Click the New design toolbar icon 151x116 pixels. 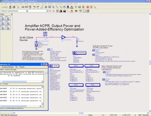3,7
